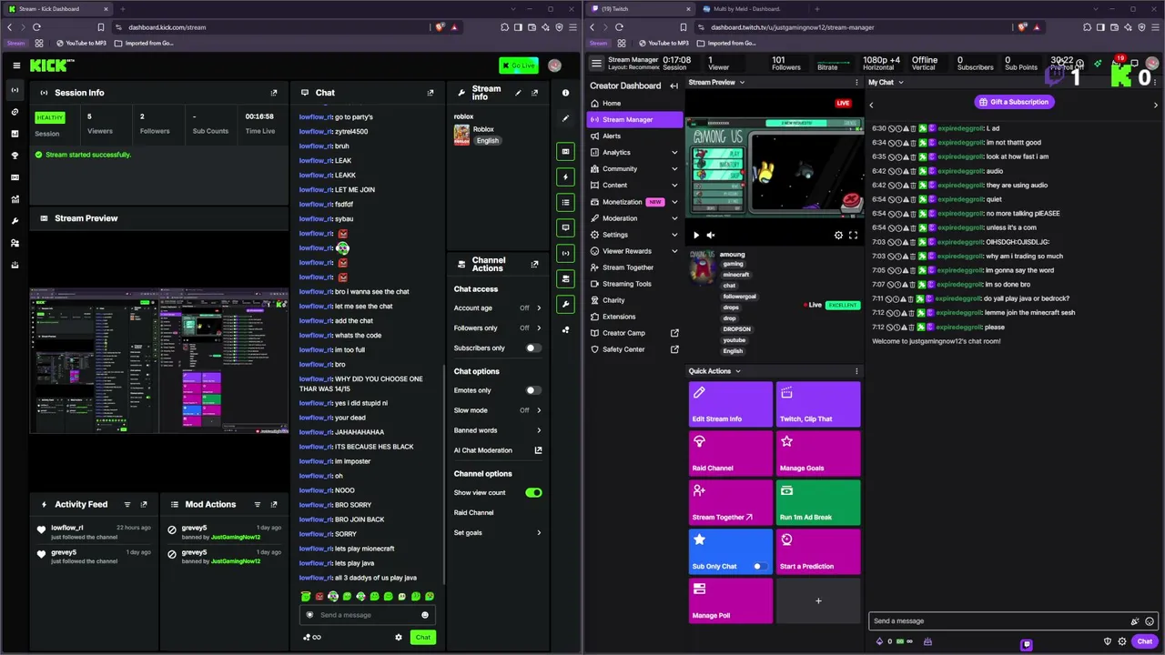The width and height of the screenshot is (1165, 655).
Task: Click Gift a Subscription on Twitch
Action: [1013, 102]
